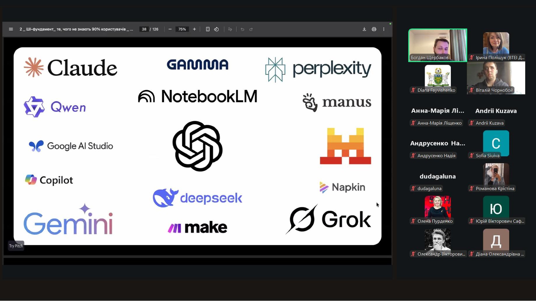Open the PDF sidebar hamburger menu
Image resolution: width=536 pixels, height=301 pixels.
[x=11, y=29]
